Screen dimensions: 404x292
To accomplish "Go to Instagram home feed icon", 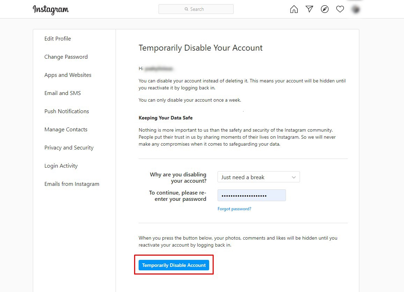I will 294,9.
